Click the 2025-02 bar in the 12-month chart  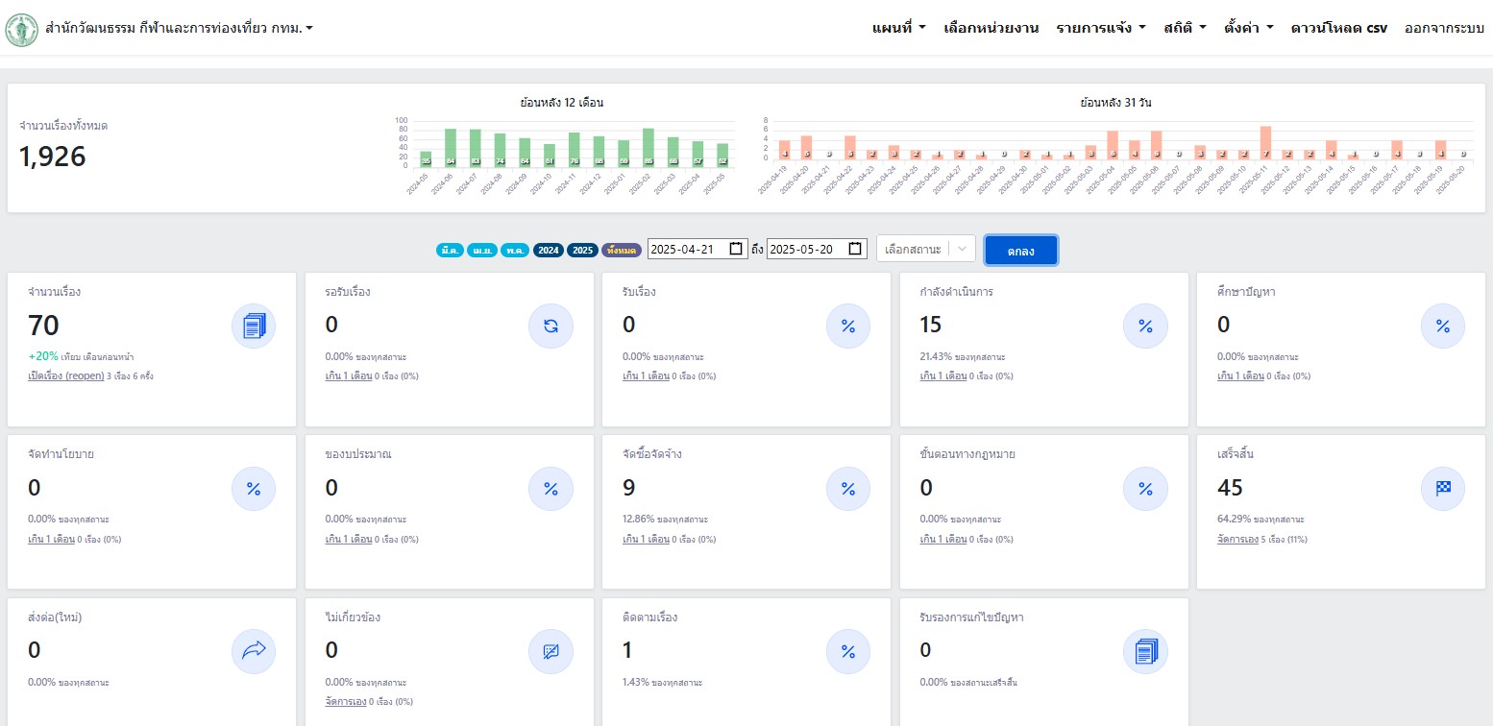(649, 147)
